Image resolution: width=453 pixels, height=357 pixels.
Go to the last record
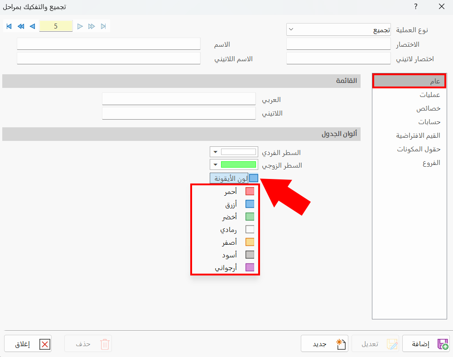click(x=103, y=26)
